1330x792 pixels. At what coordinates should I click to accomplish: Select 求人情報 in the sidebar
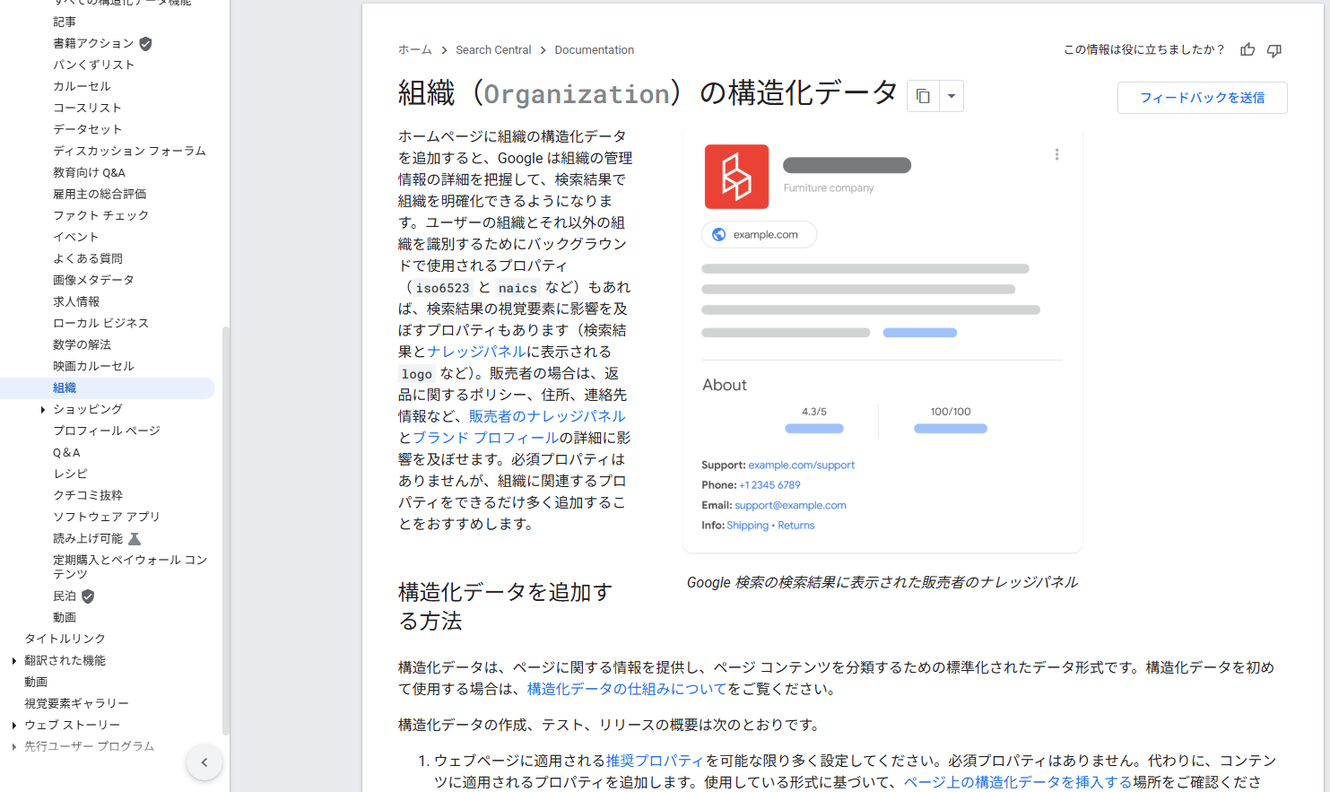(x=76, y=301)
